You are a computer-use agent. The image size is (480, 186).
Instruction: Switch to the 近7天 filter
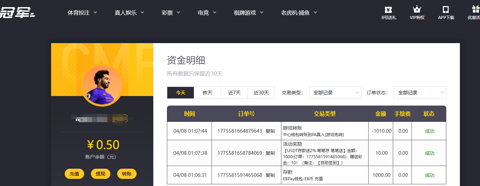(234, 93)
